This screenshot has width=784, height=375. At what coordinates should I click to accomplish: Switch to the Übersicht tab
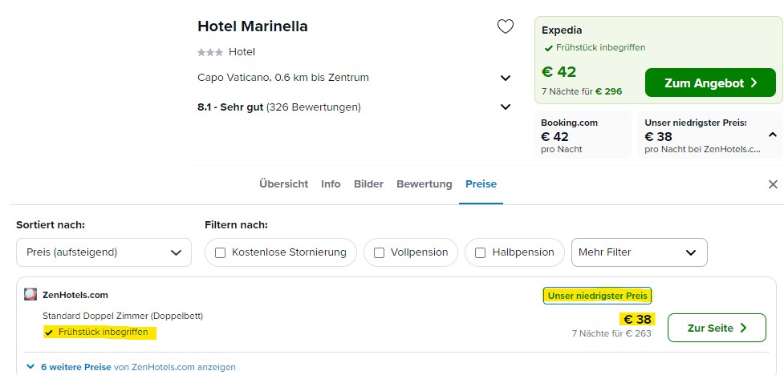283,183
